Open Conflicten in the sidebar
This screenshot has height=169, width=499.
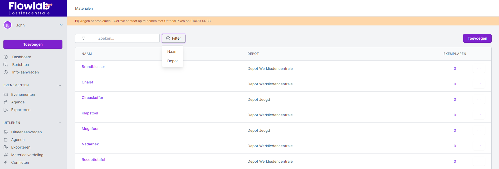[20, 162]
